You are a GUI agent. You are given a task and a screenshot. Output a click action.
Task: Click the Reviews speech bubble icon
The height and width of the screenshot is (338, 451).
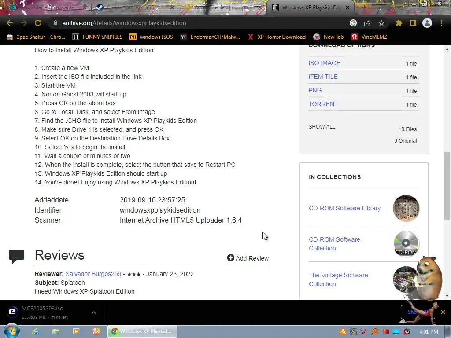click(x=16, y=257)
